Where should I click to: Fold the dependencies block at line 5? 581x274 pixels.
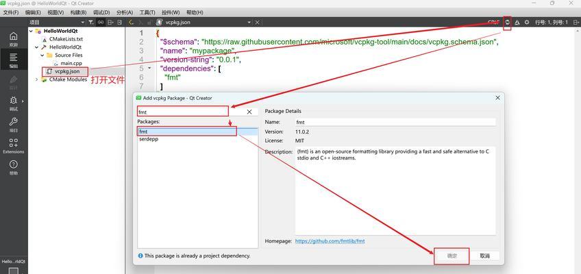click(149, 68)
